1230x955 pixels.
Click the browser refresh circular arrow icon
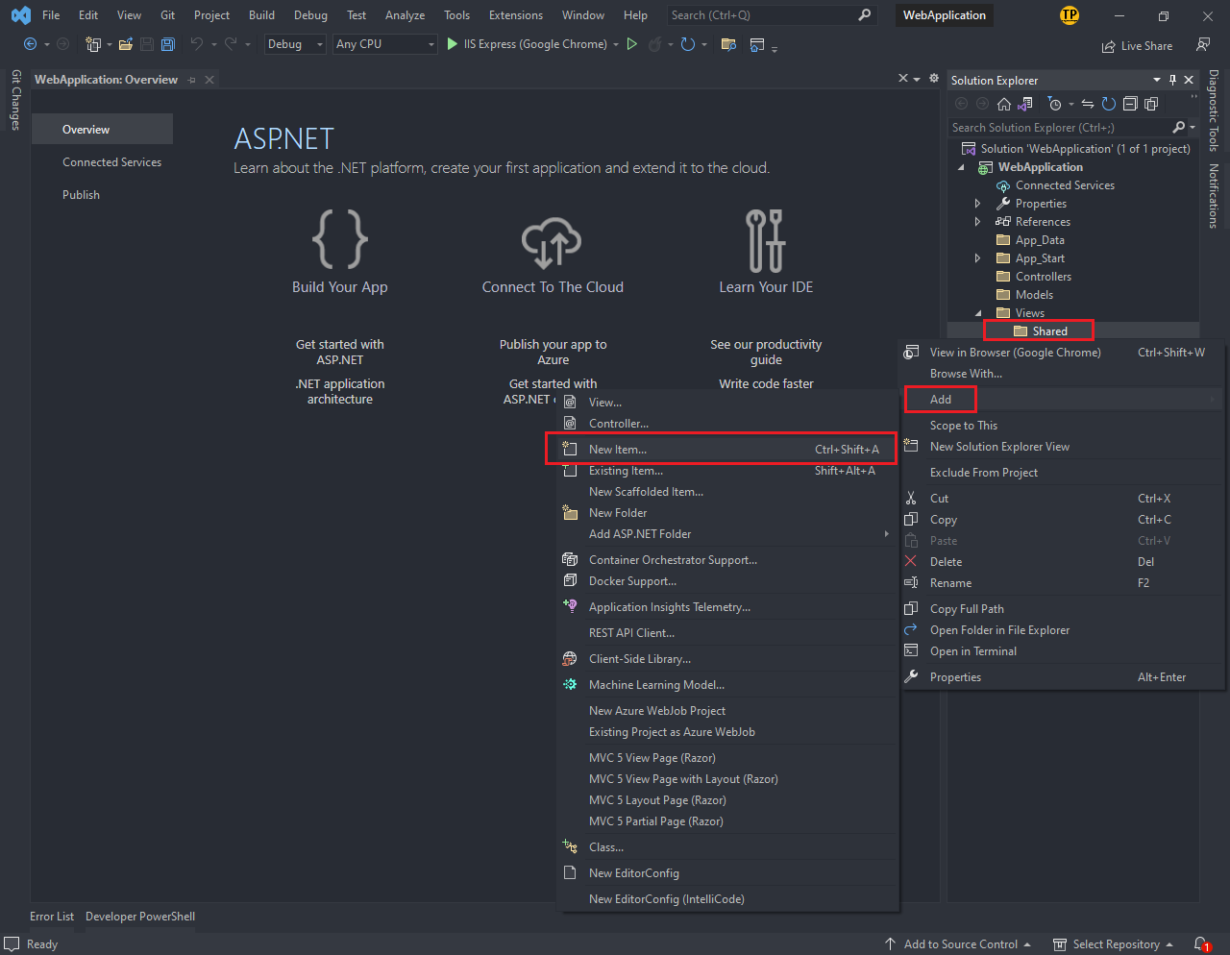(x=687, y=44)
